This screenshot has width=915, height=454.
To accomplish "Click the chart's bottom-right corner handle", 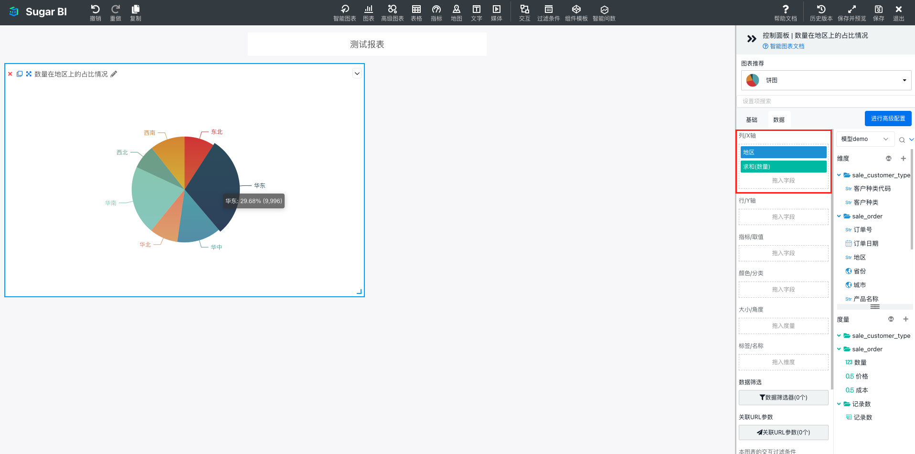I will [359, 292].
